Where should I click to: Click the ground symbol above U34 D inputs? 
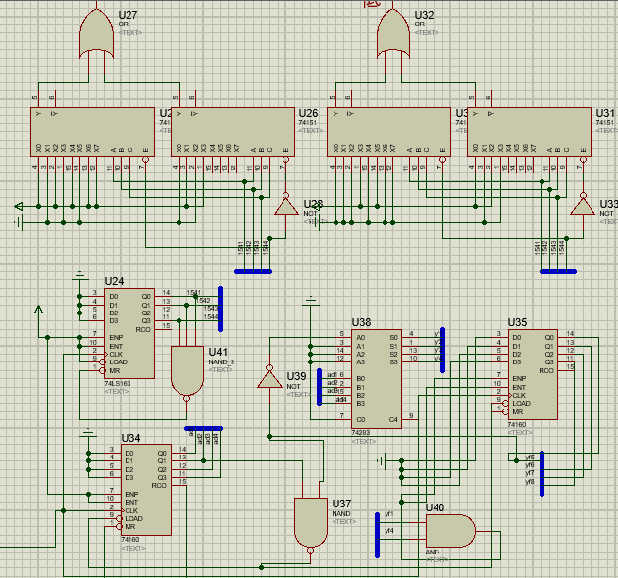click(x=88, y=433)
